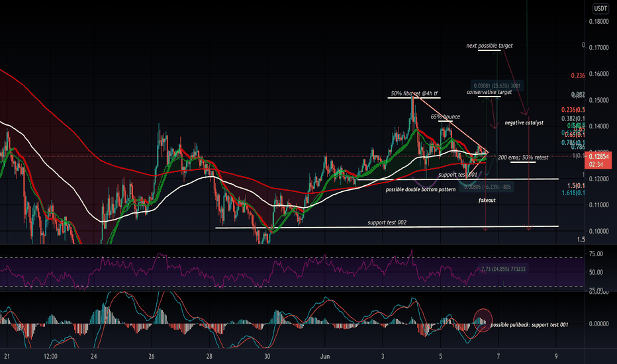Select the 'possible double bottom pattern' text

point(420,189)
